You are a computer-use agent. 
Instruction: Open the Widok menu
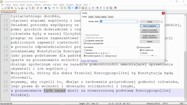22,5
